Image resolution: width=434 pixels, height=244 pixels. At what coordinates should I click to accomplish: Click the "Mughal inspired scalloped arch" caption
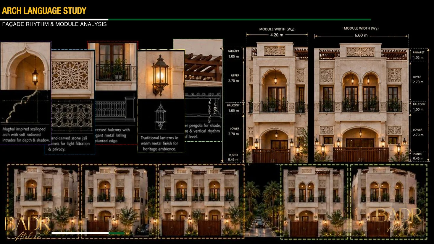(26, 135)
